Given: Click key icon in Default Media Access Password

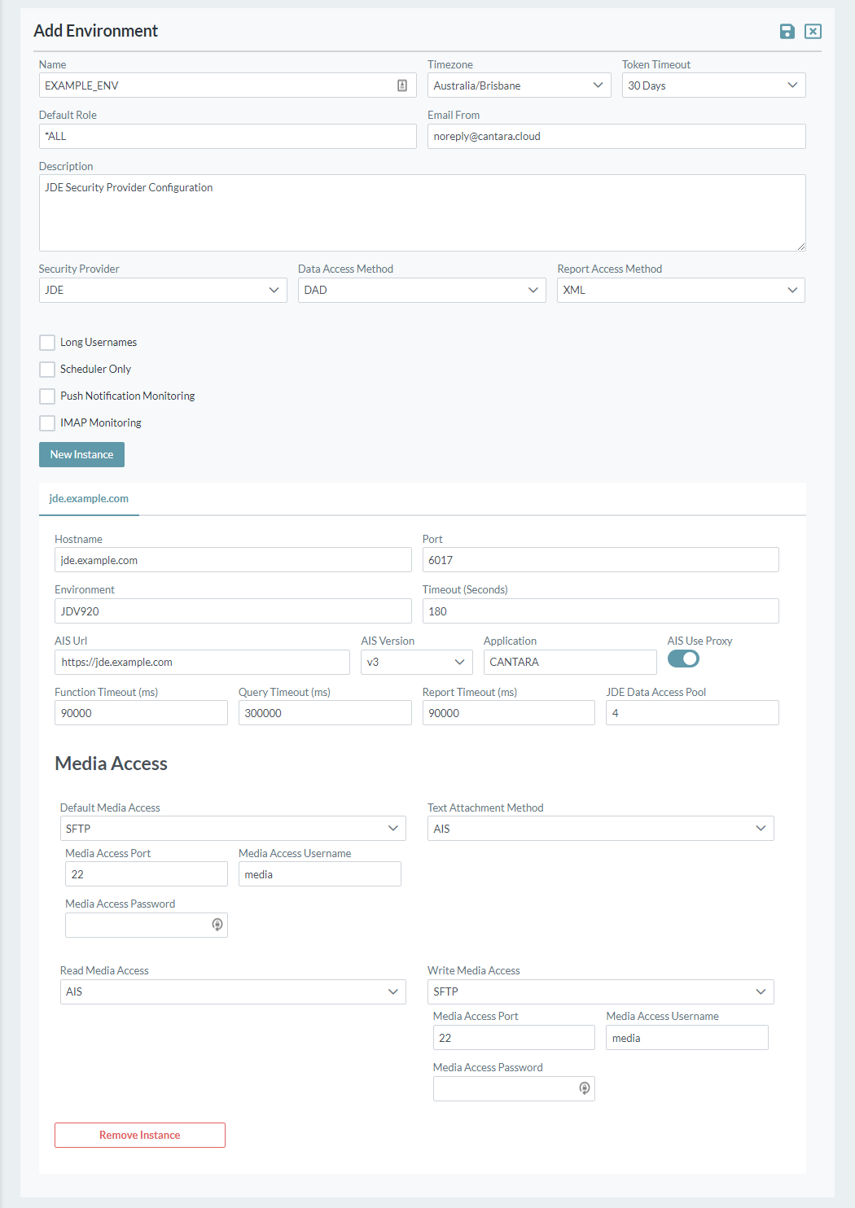Looking at the screenshot, I should click(217, 925).
